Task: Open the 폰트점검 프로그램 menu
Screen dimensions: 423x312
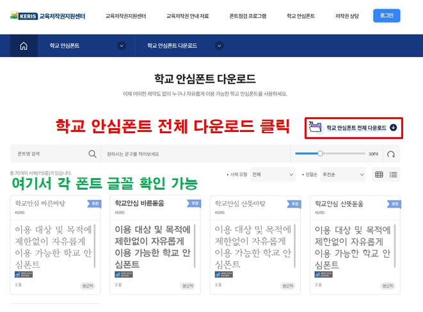Action: (248, 16)
